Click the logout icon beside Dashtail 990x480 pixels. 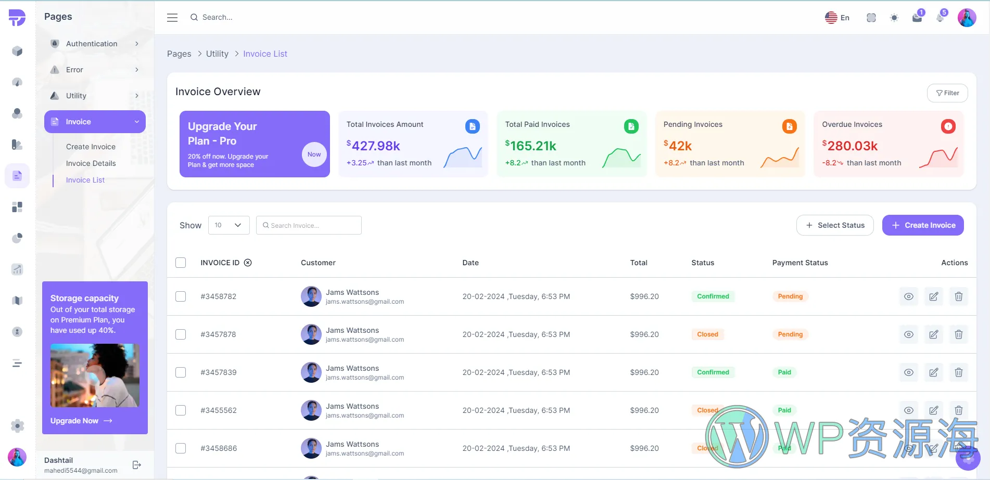tap(137, 465)
